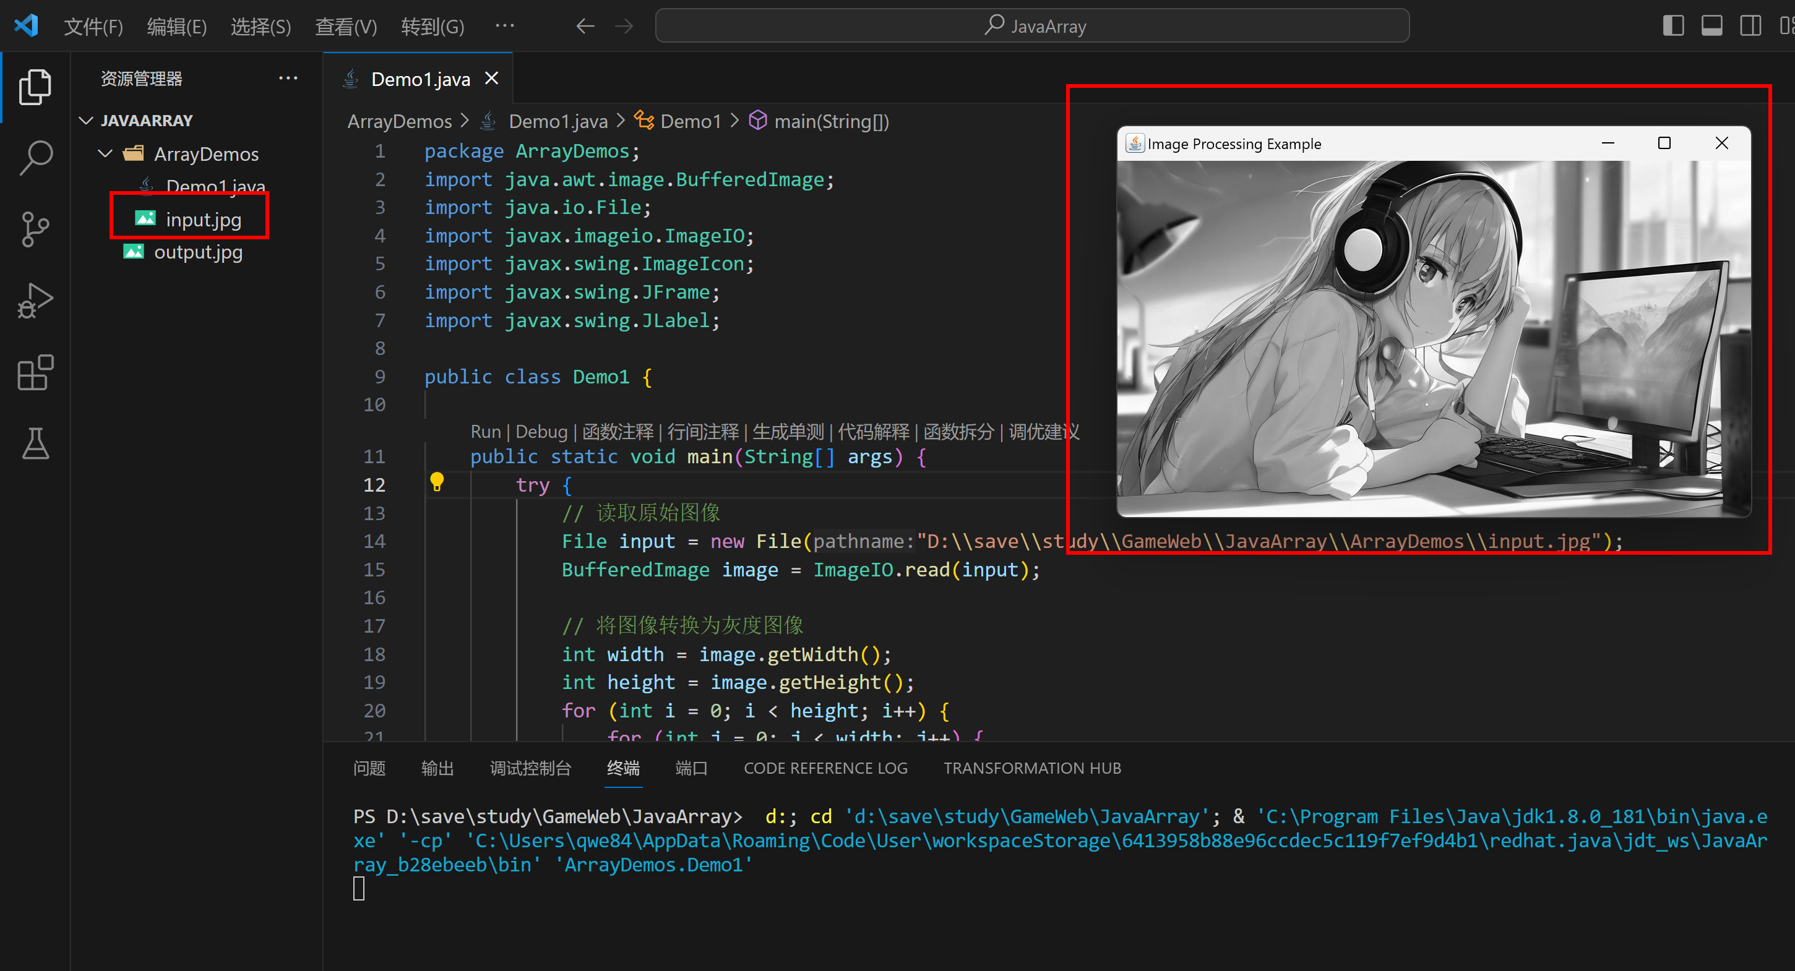Open the explorer more actions ellipsis
This screenshot has height=971, width=1795.
[x=288, y=78]
